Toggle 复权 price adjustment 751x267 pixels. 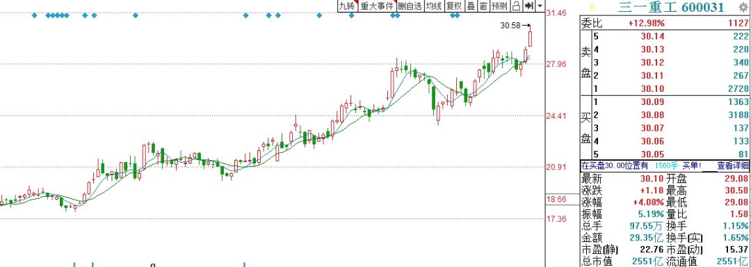pyautogui.click(x=454, y=6)
